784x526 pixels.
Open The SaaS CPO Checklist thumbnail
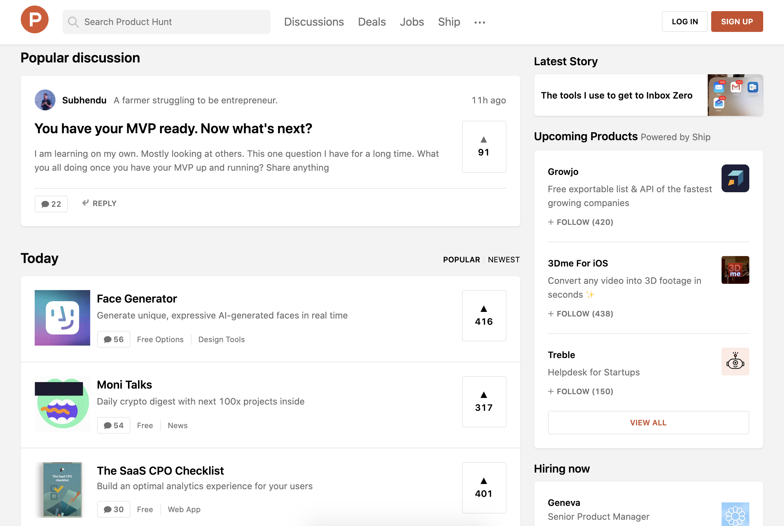[62, 490]
